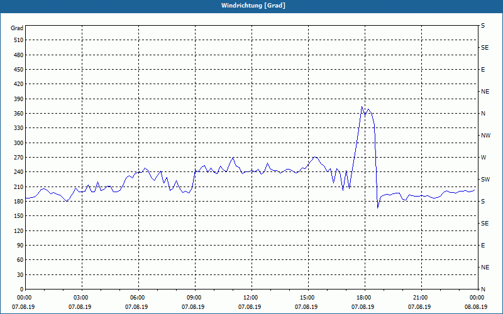Click the 0 value on the left axis
The image size is (503, 314).
pyautogui.click(x=21, y=290)
